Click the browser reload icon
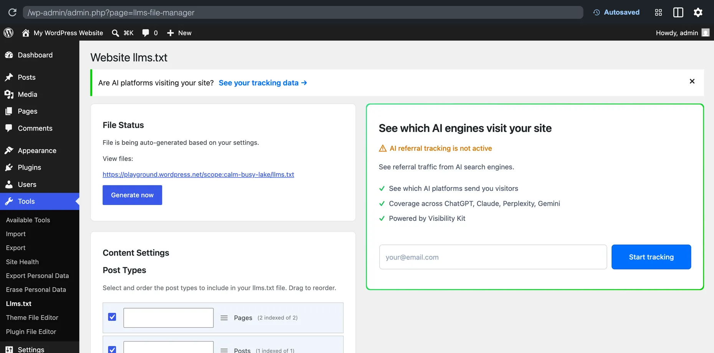The image size is (714, 353). pos(12,12)
